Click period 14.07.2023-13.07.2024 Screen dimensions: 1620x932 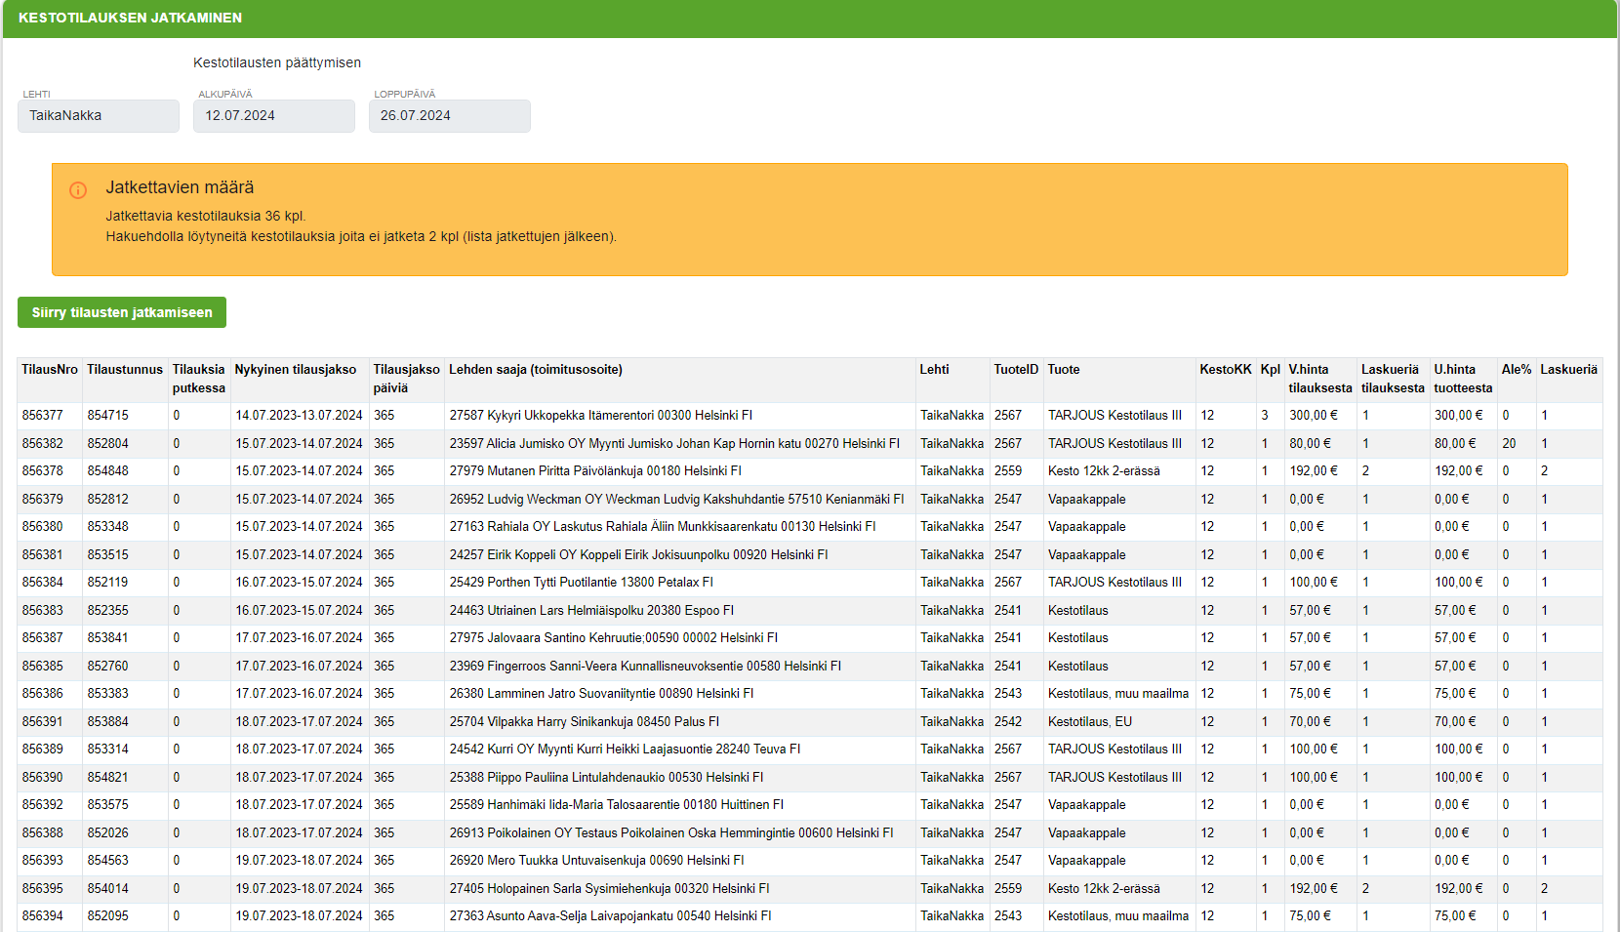299,416
